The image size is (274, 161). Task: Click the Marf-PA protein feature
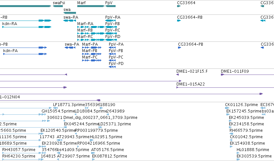92,48
